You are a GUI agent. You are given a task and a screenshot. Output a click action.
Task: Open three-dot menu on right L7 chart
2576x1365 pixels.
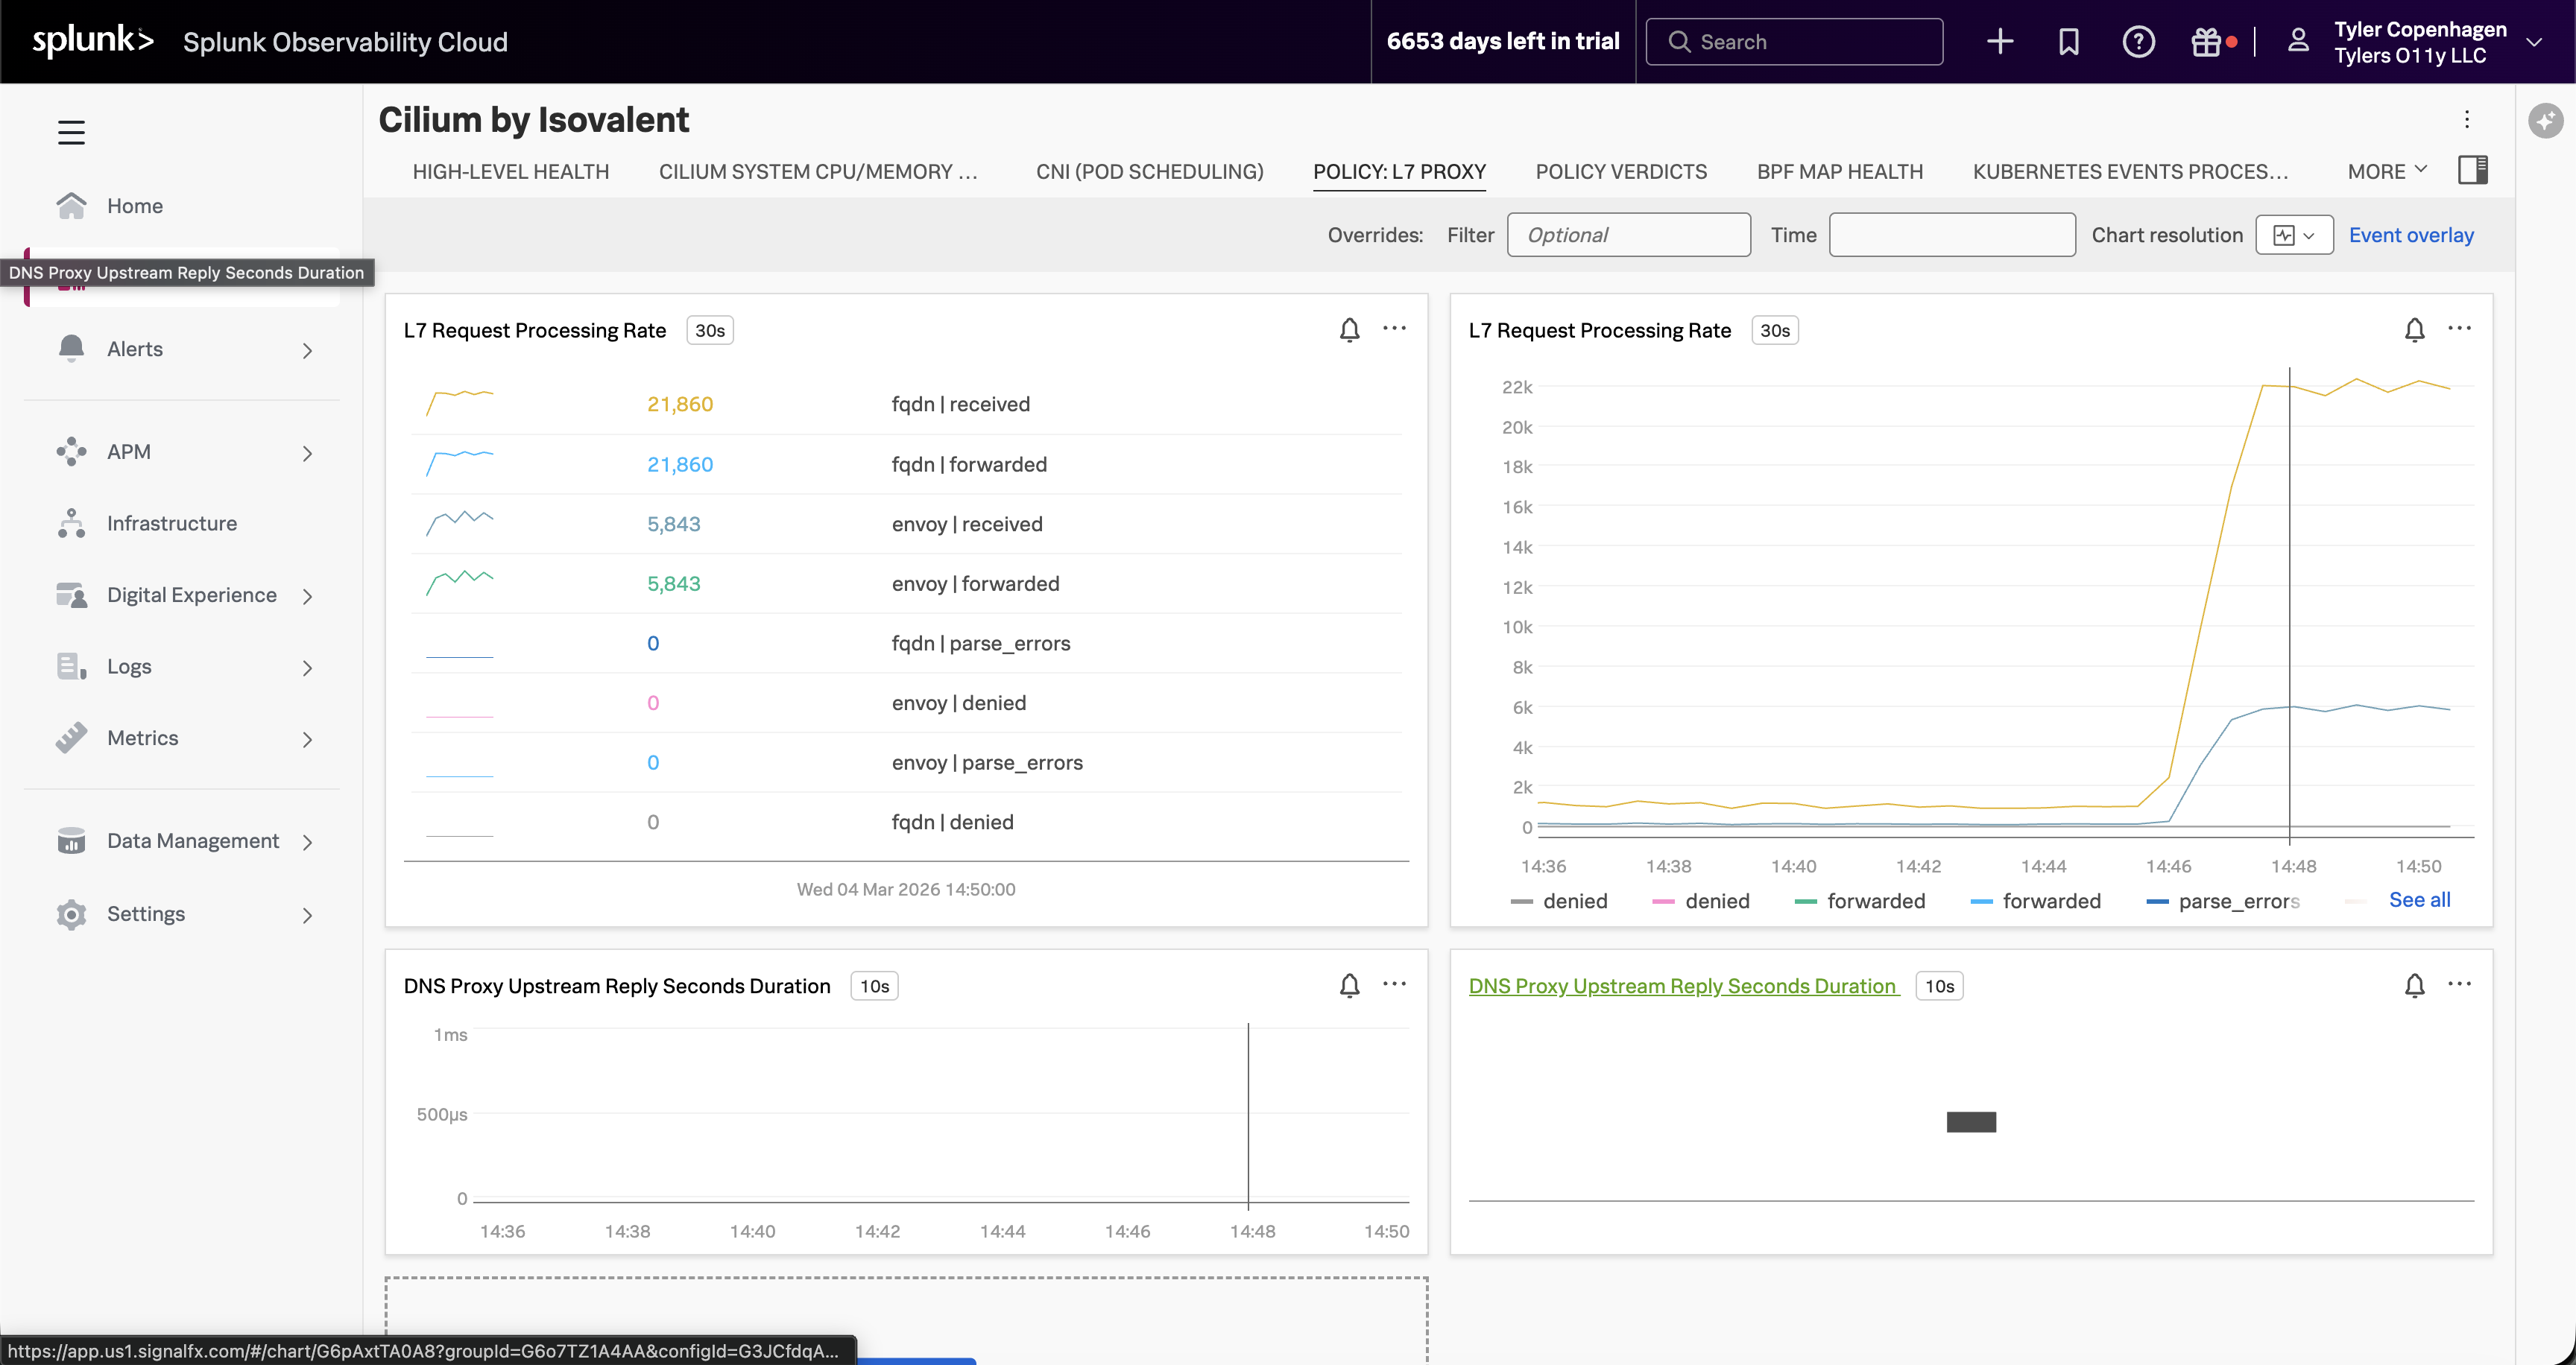[x=2459, y=329]
